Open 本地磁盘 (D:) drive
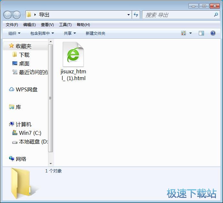Screen dimensions: 223x203 pyautogui.click(x=30, y=142)
